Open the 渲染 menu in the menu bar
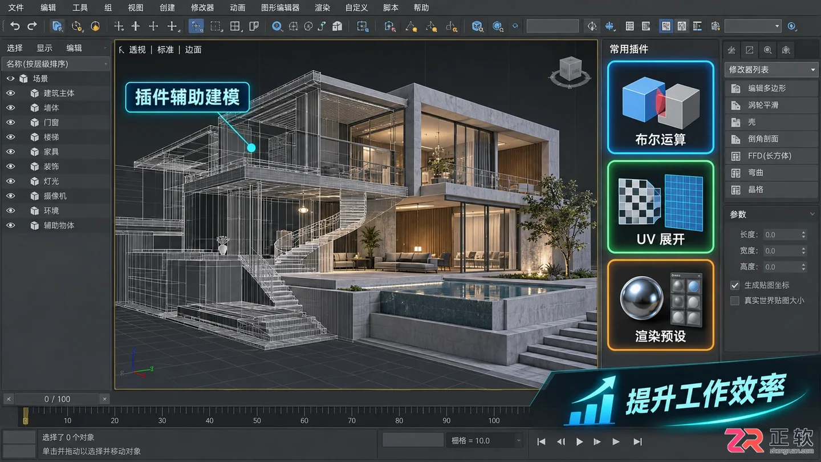 pos(322,8)
